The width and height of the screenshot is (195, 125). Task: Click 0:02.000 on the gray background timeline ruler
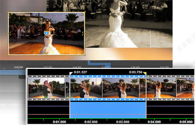19,67
